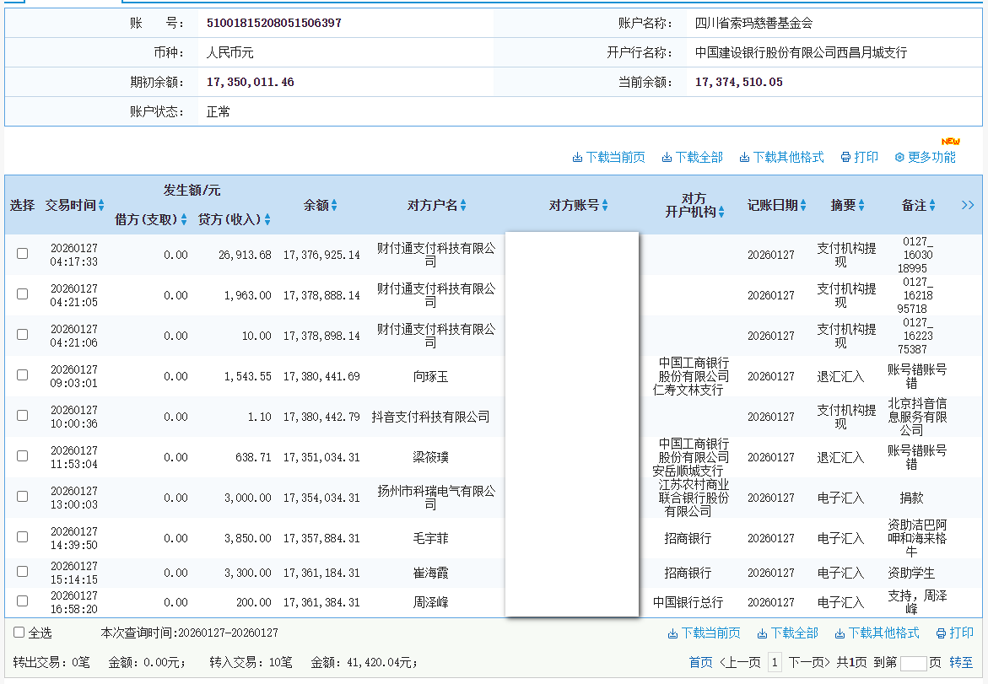Screen dimensions: 988x684
Task: Expand hidden columns via the >> chevron
Action: coord(967,204)
